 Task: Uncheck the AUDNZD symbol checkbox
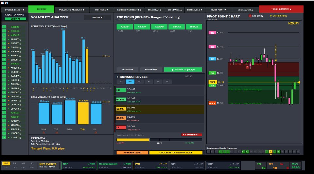[x=4, y=27]
